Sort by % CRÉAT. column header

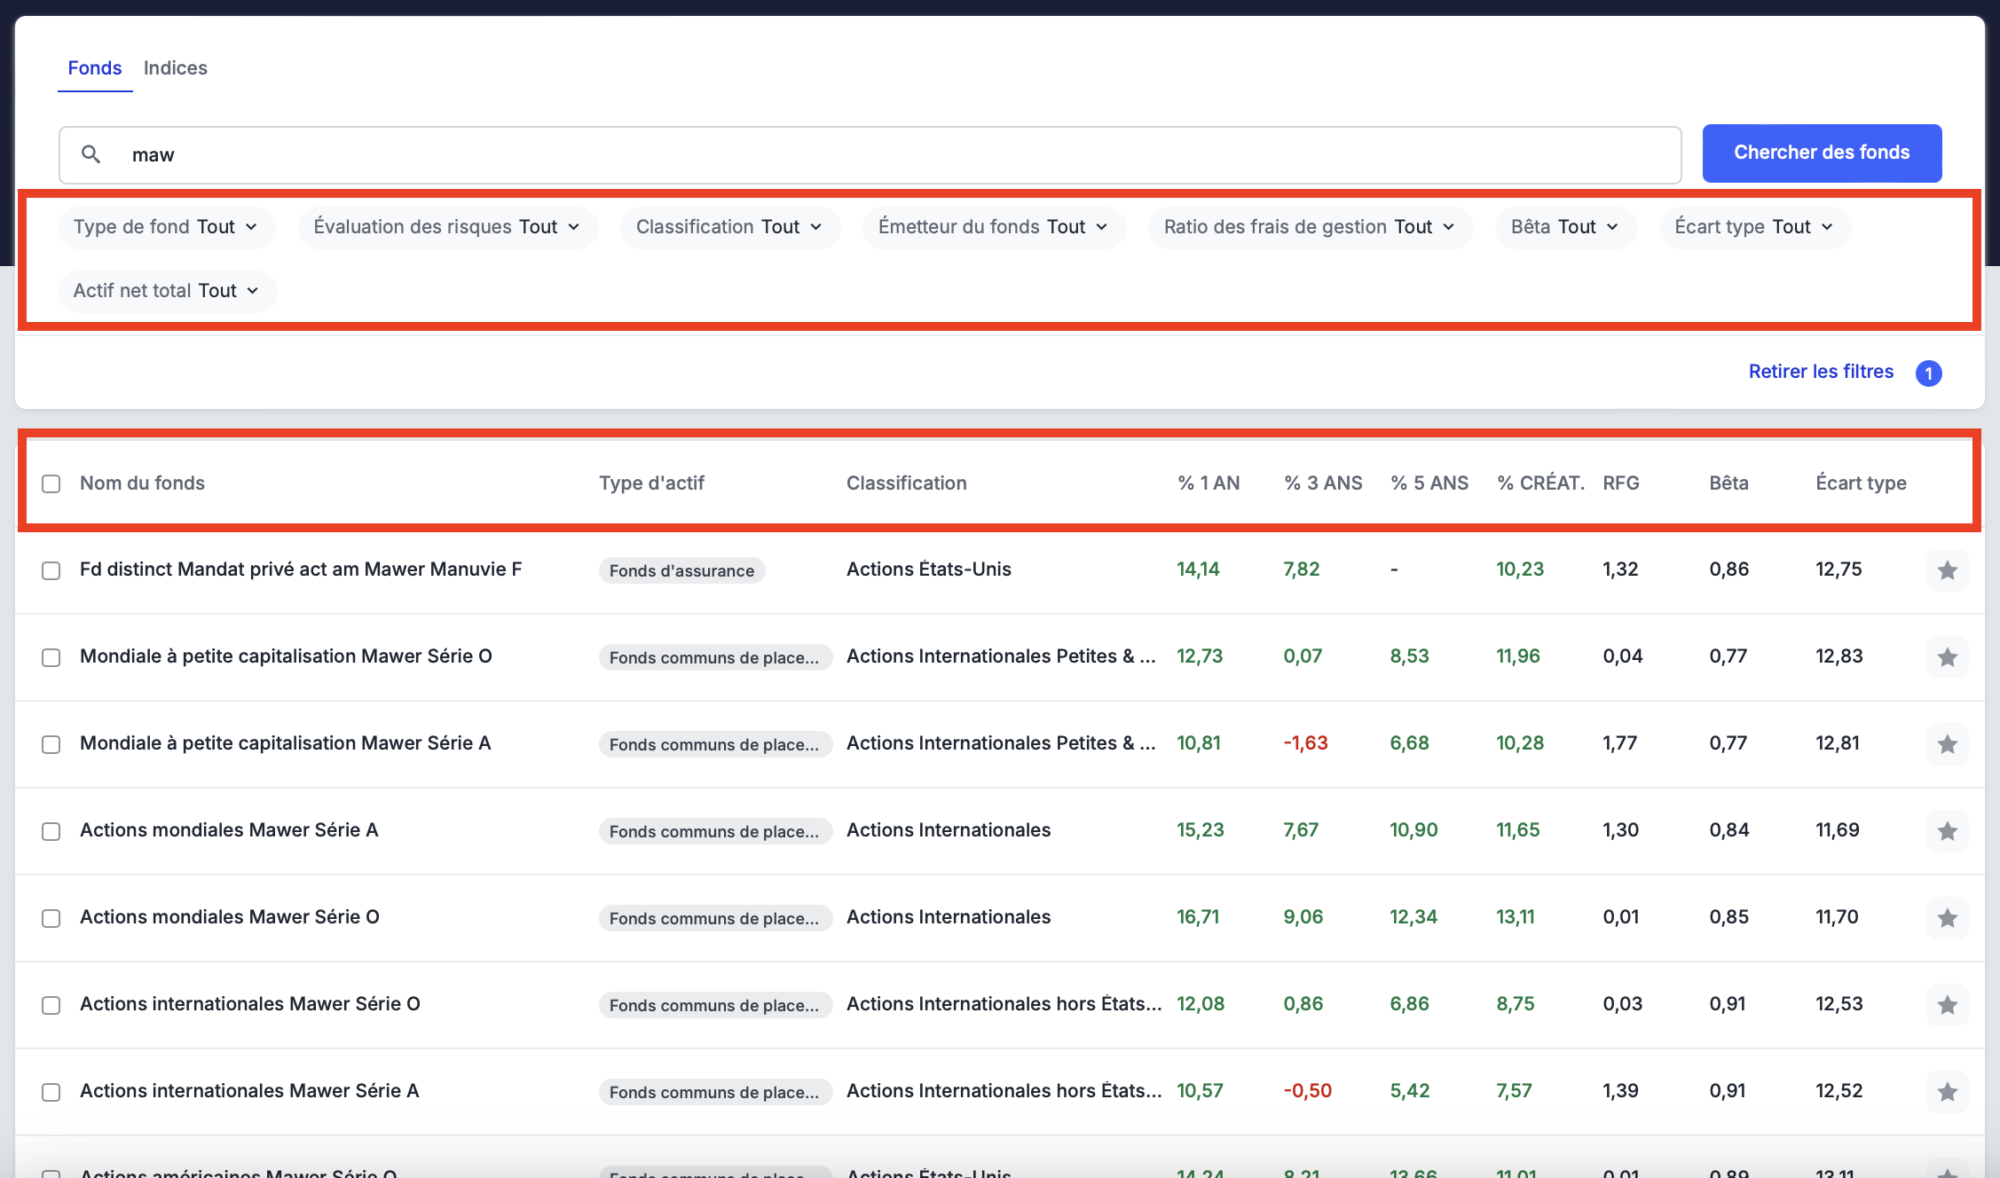1541,483
